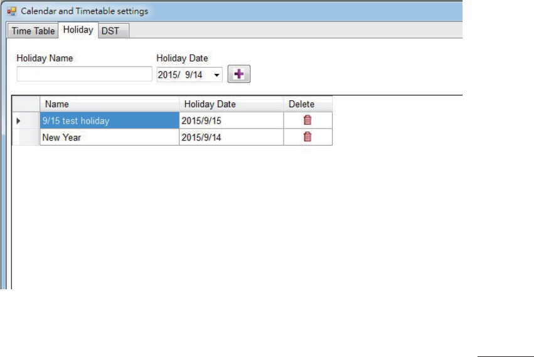
Task: Click the Calendar and Timetable settings window icon
Action: coord(11,11)
